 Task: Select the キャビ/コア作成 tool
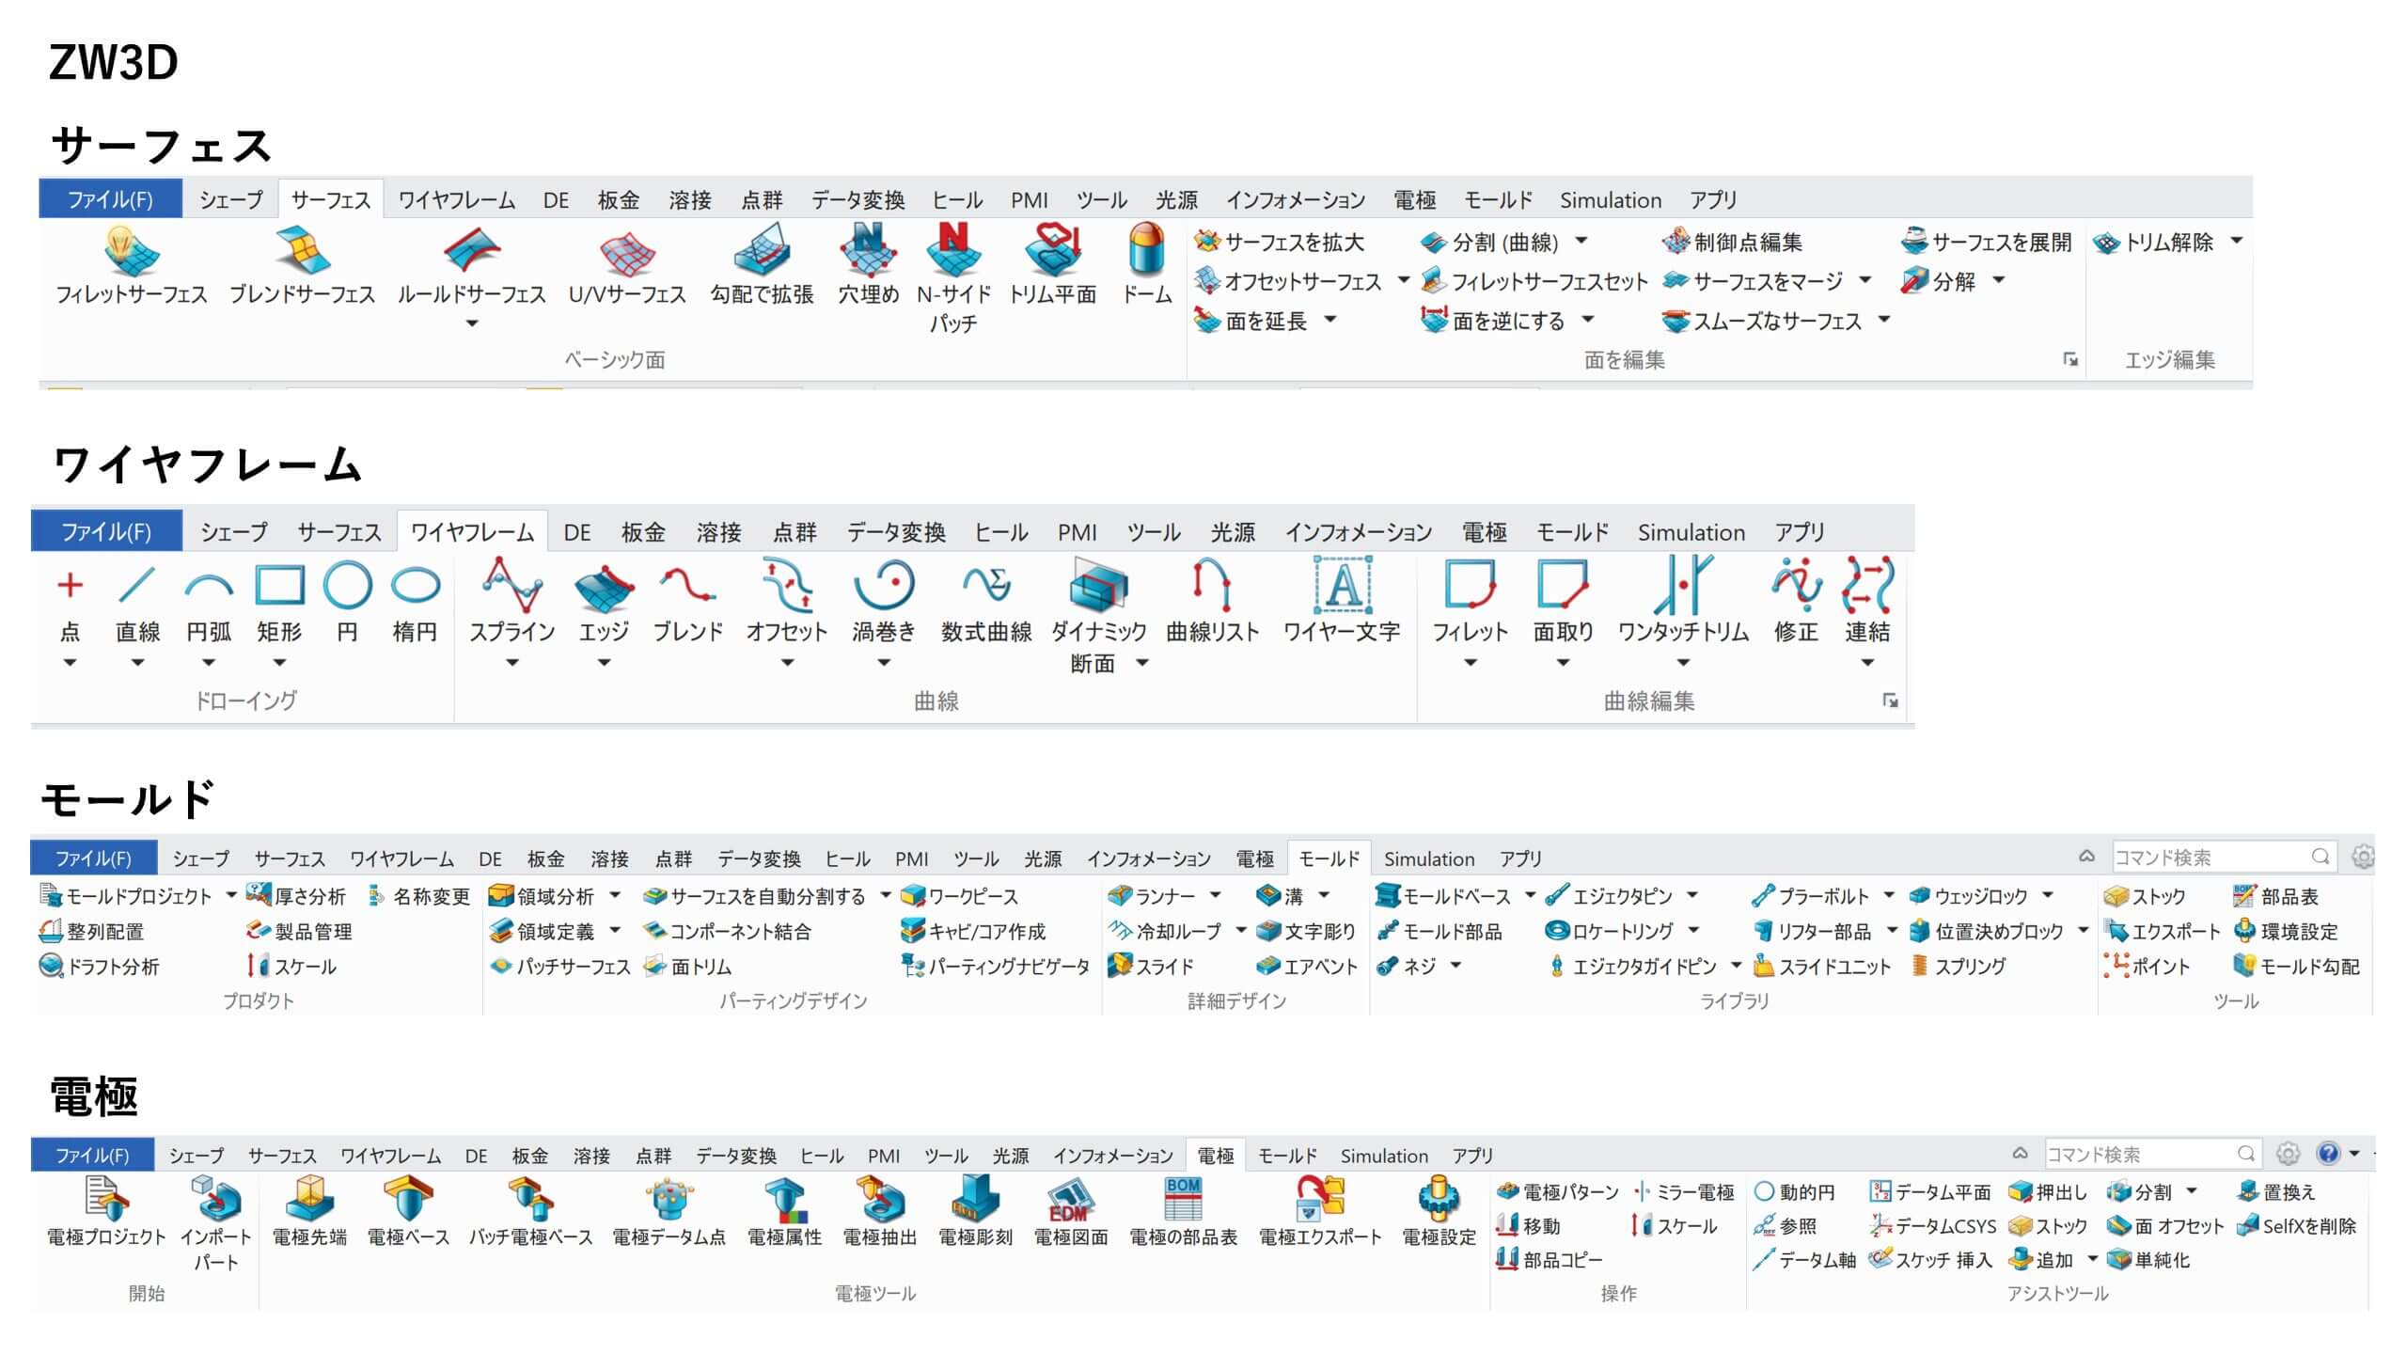click(972, 931)
